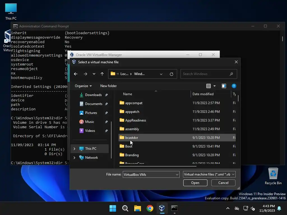The height and width of the screenshot is (215, 287).
Task: Expand the address bar history dropdown
Action: (x=161, y=74)
